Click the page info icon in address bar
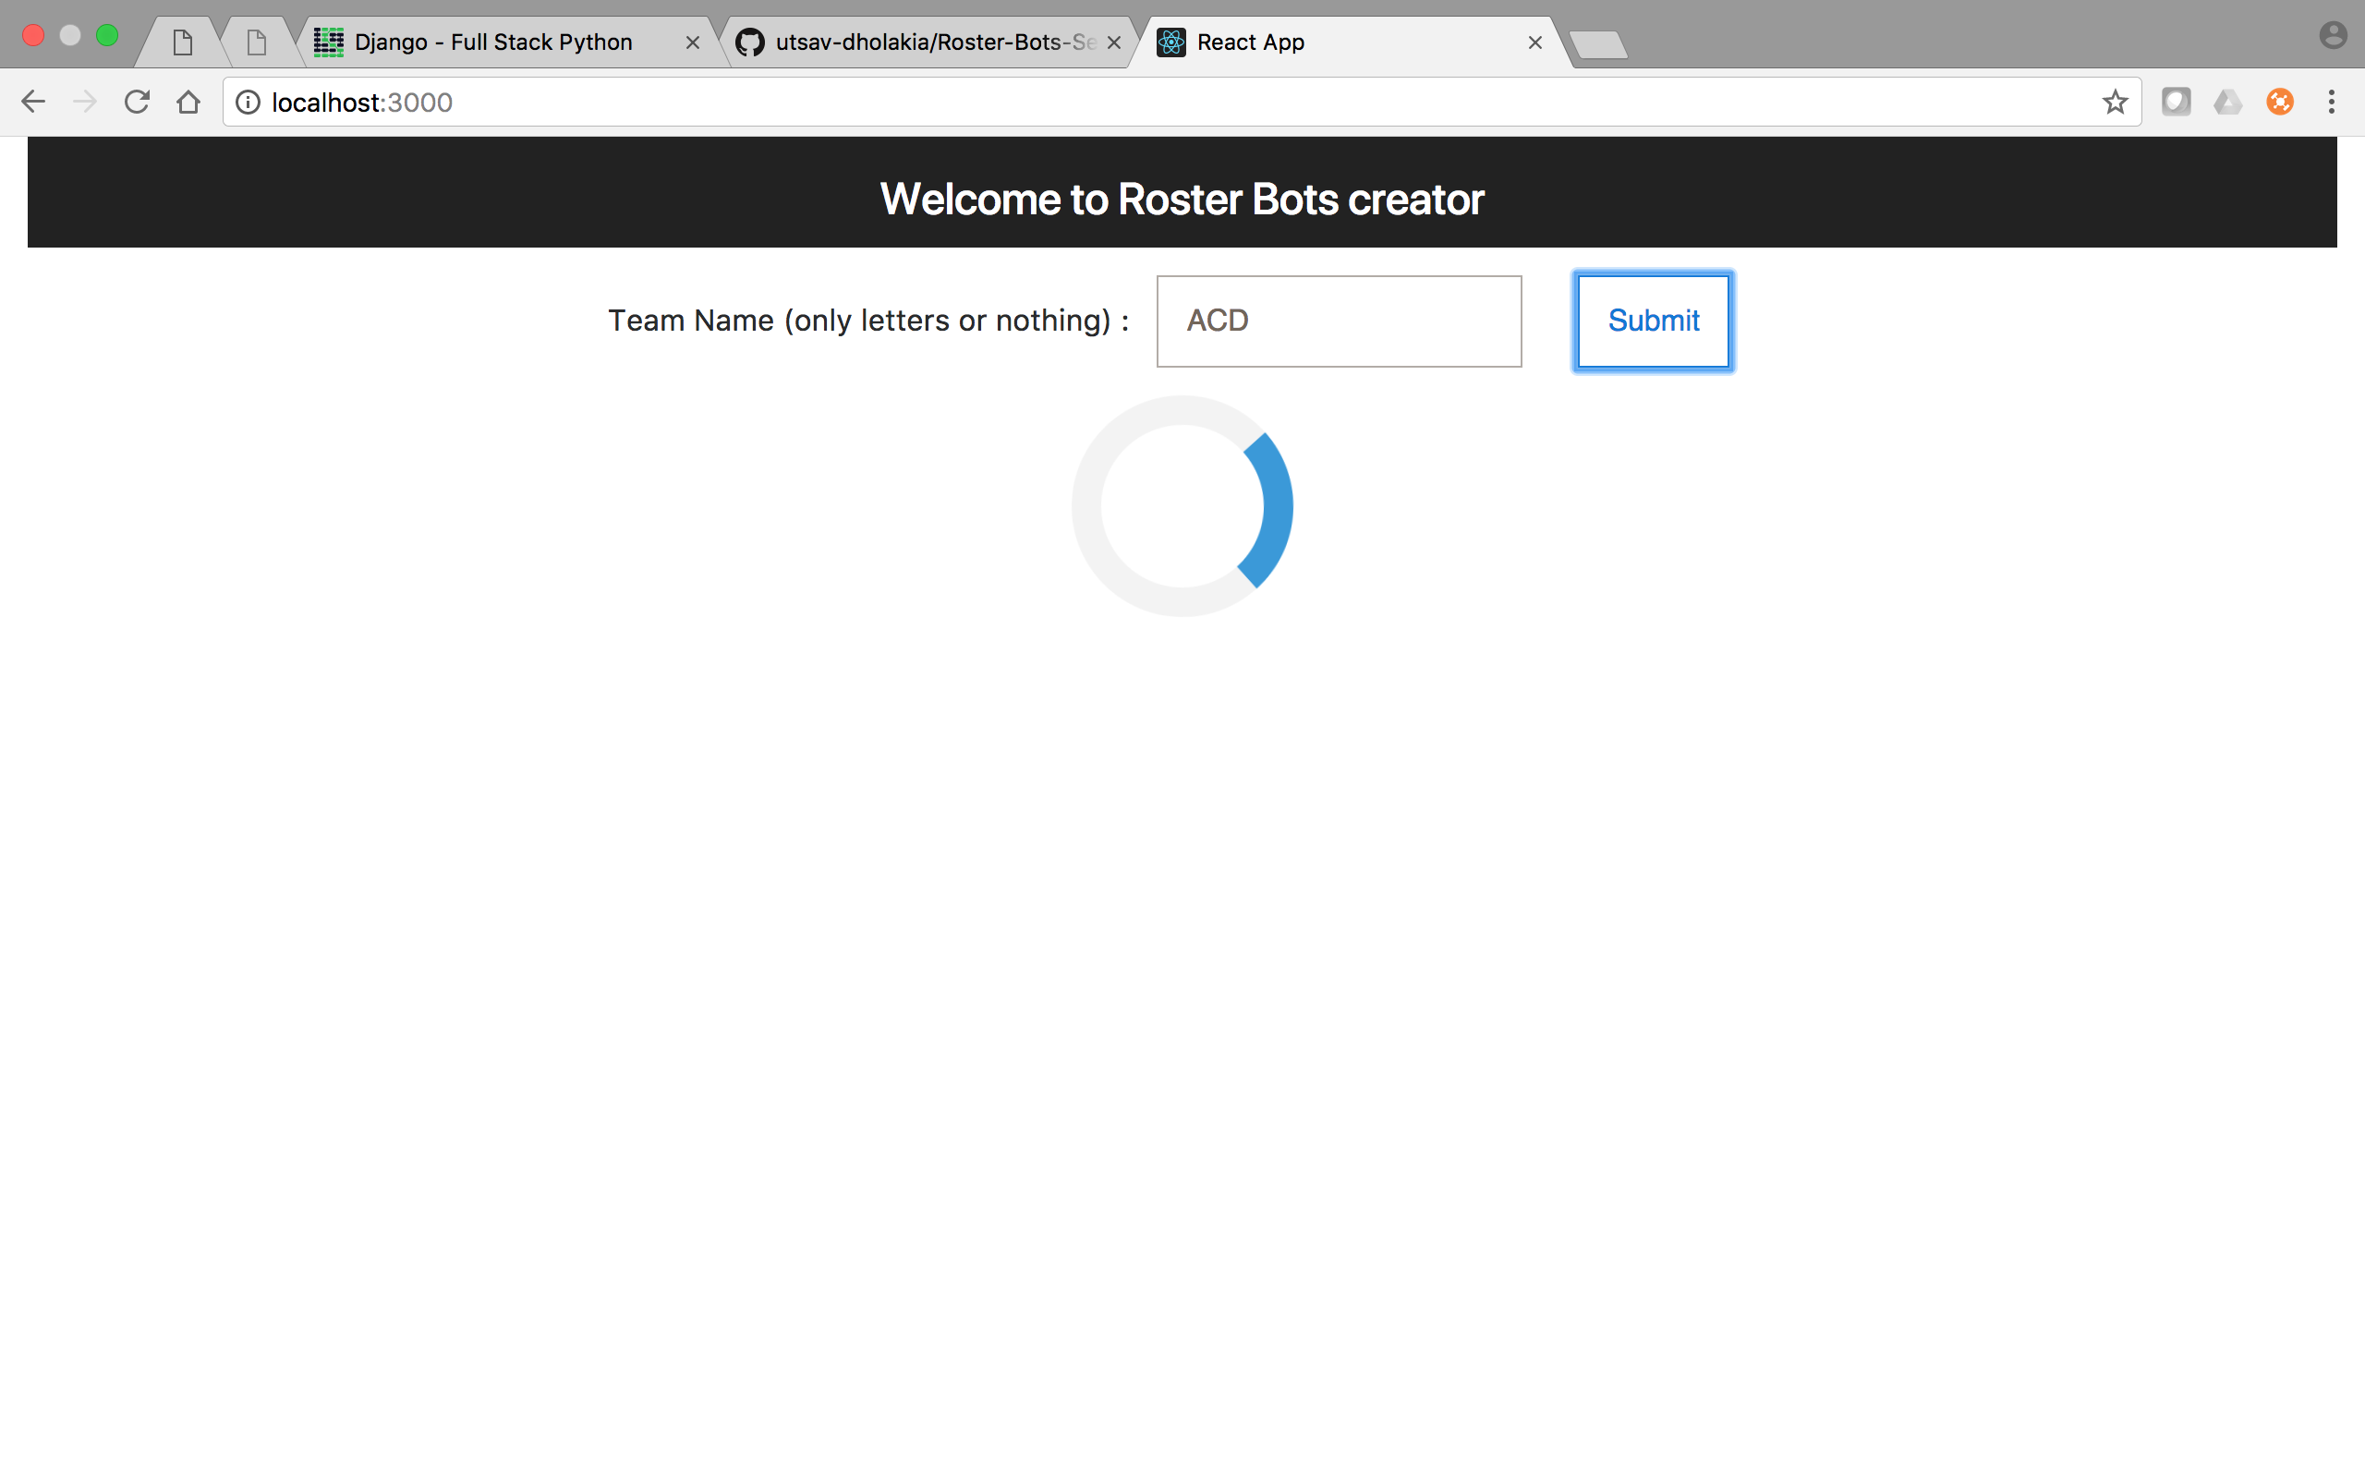The image size is (2365, 1478). [x=248, y=101]
